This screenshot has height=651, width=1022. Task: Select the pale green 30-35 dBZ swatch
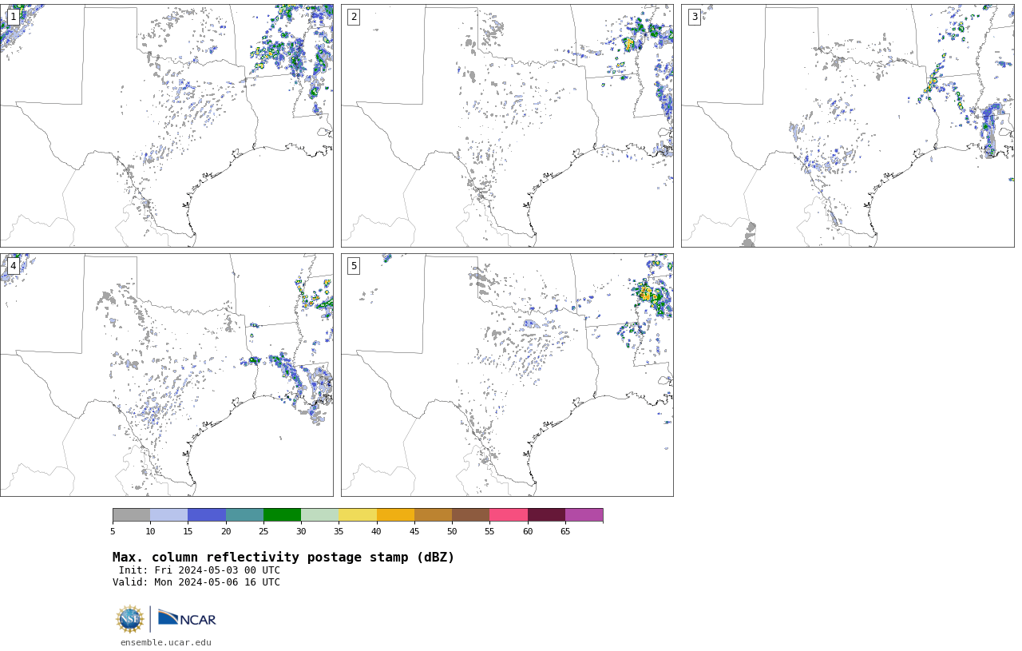point(319,514)
